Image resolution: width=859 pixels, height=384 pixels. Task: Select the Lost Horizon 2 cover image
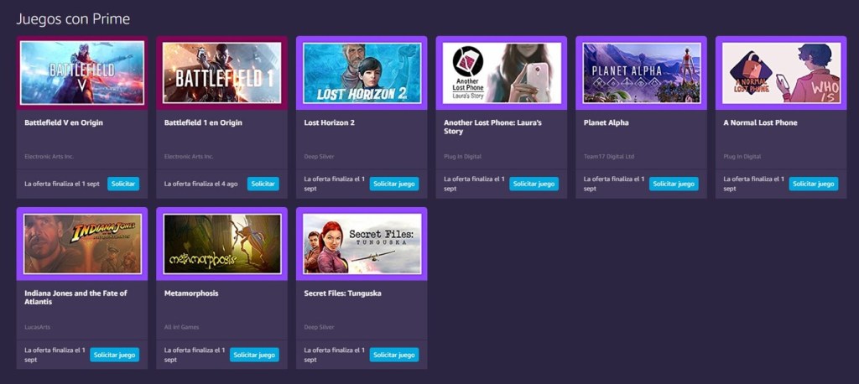[x=362, y=73]
